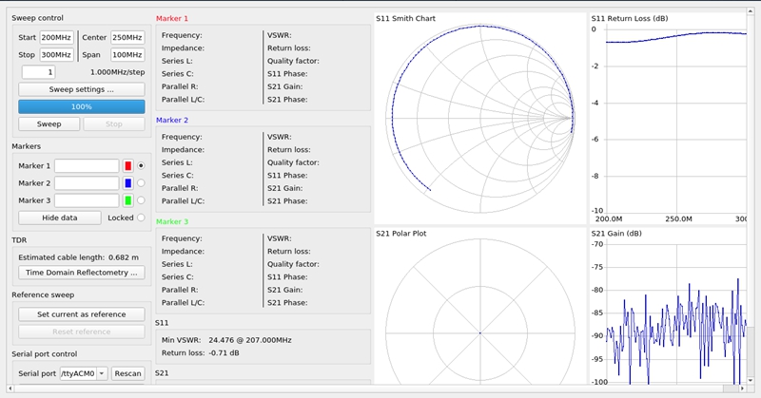The image size is (761, 398).
Task: Click the Start frequency field
Action: (x=56, y=37)
